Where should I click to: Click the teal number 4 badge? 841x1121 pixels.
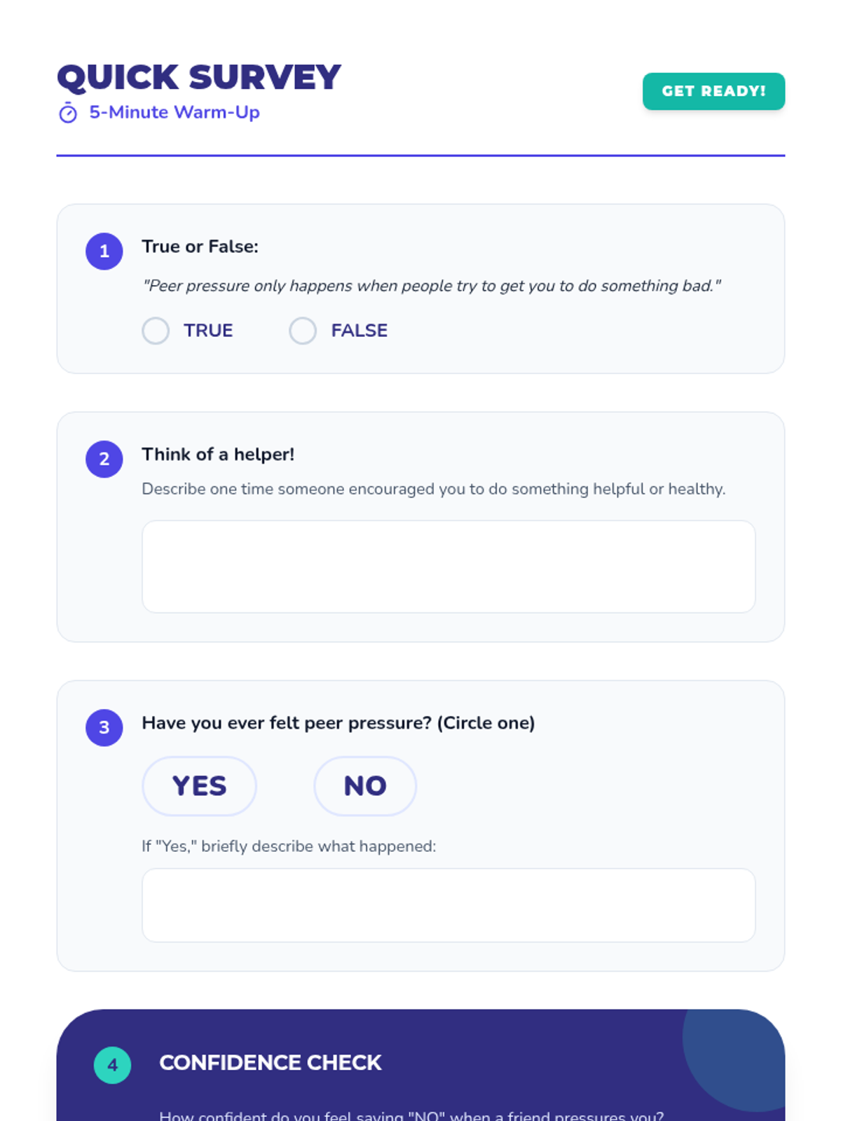[x=112, y=1065]
